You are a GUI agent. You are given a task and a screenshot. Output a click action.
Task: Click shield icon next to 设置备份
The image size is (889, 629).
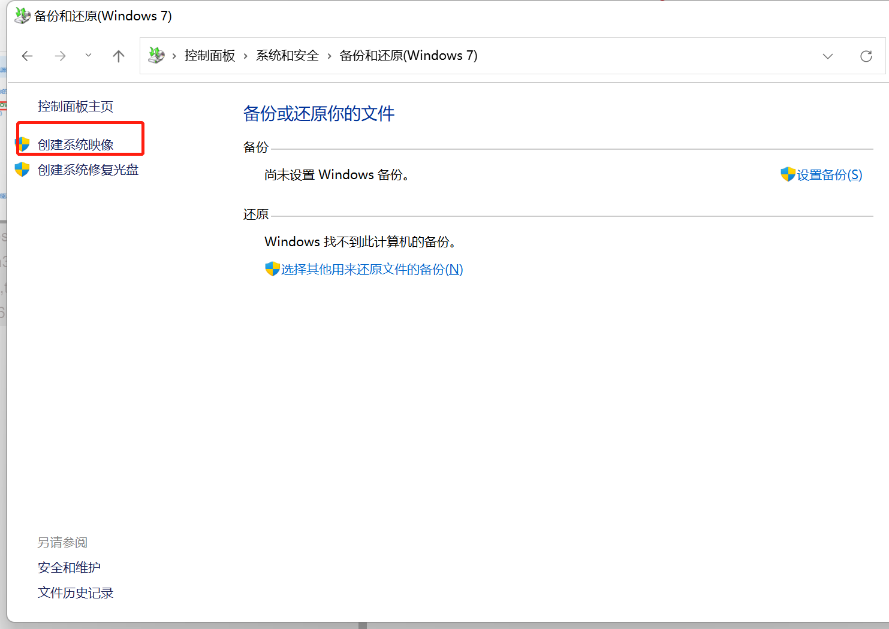coord(788,174)
